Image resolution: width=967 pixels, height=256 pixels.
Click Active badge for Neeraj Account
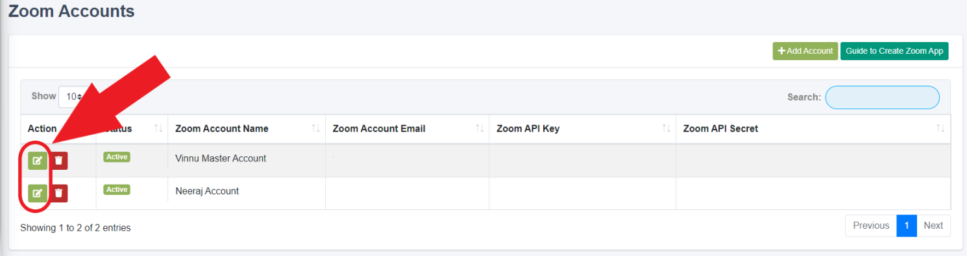(x=117, y=189)
